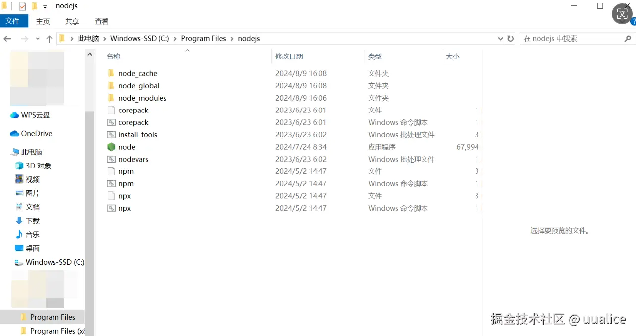
Task: Click Program Files in the address bar breadcrumb
Action: 203,38
